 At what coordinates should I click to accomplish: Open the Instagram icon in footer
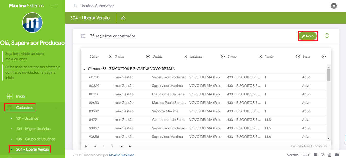tap(322, 155)
